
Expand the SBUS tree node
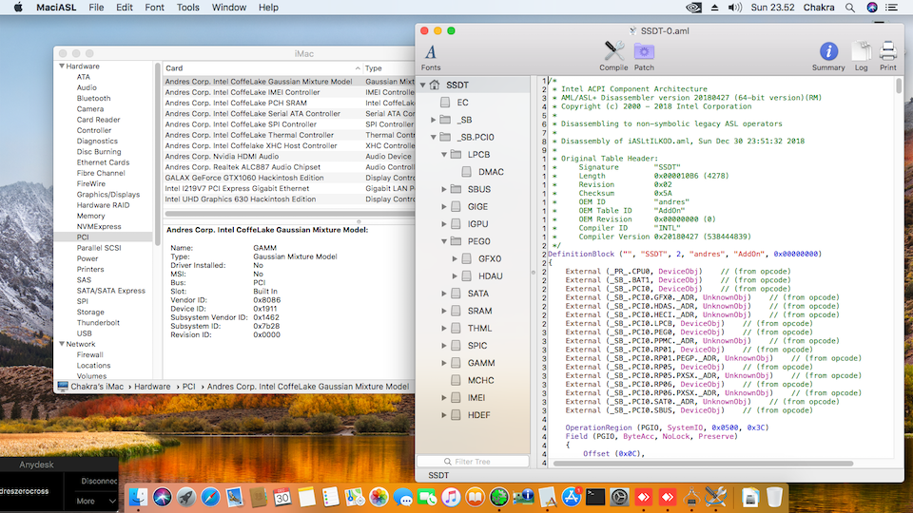point(446,189)
